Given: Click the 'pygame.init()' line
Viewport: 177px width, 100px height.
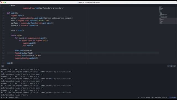Looking at the screenshot, I should (x=17, y=16).
